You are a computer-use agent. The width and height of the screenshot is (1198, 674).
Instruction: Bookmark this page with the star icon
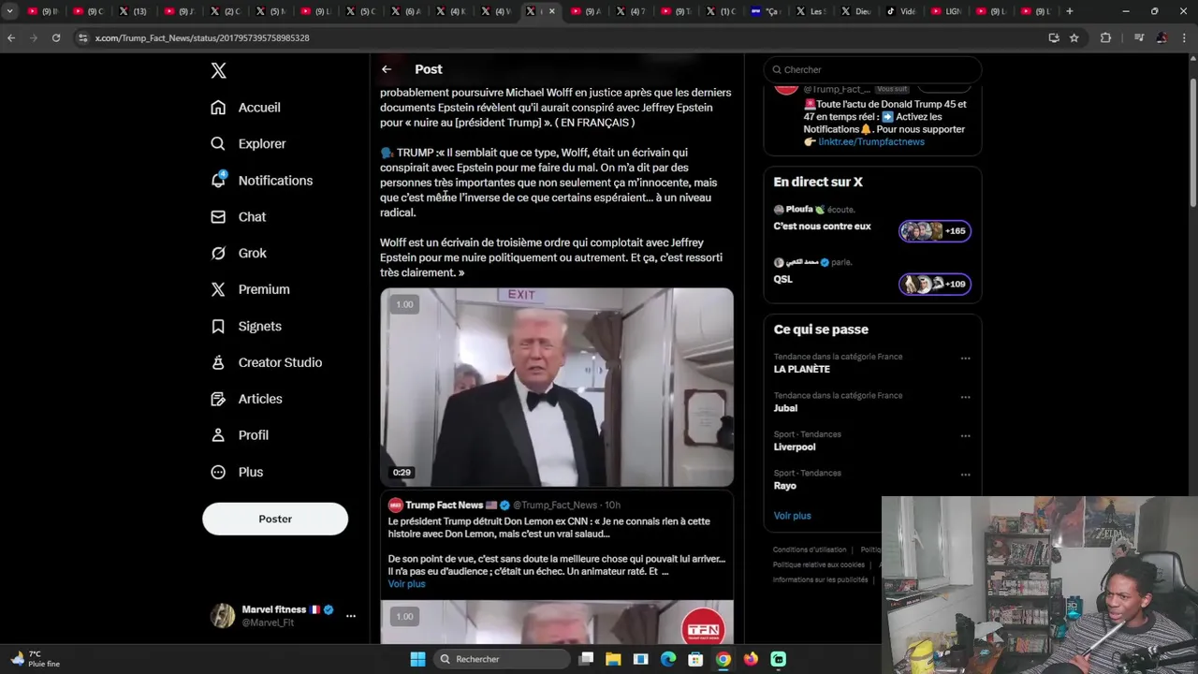pos(1074,37)
